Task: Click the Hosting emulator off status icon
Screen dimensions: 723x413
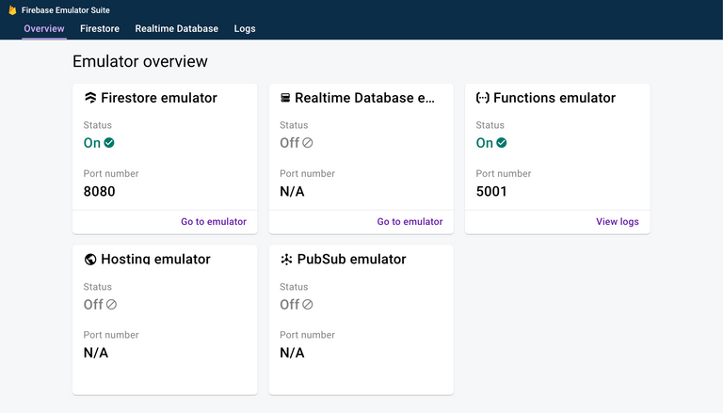Action: pos(111,305)
